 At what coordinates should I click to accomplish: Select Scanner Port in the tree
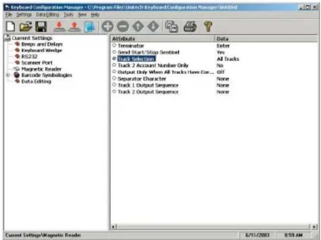pos(37,63)
